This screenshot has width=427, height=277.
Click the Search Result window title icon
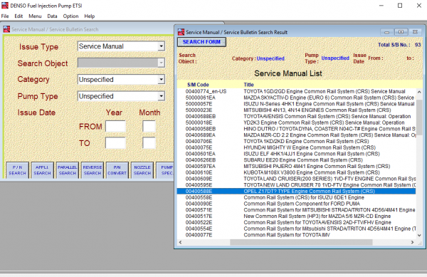(181, 32)
